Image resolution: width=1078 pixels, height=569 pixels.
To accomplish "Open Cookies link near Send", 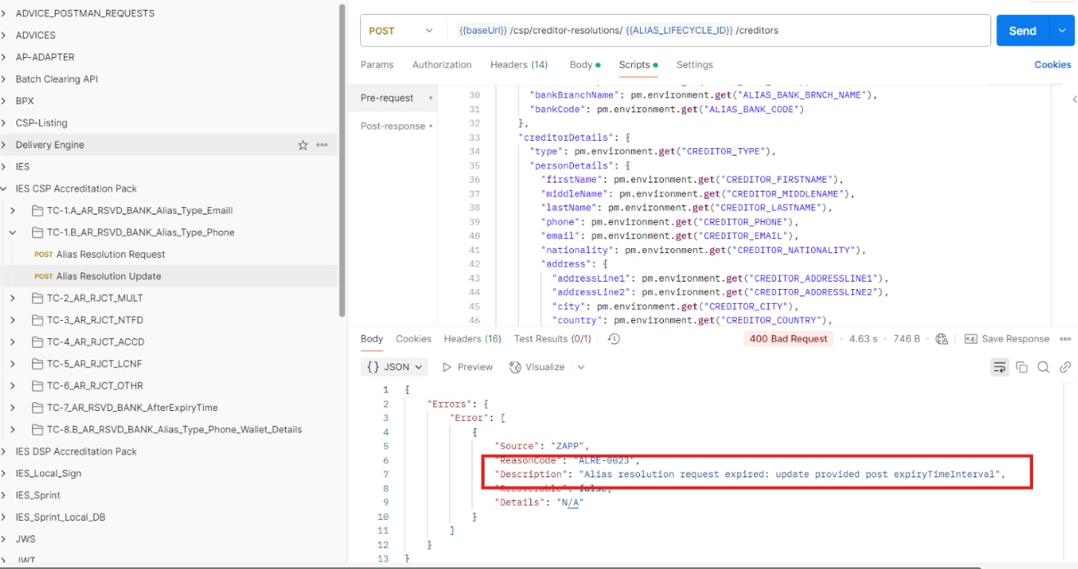I will (x=1053, y=65).
